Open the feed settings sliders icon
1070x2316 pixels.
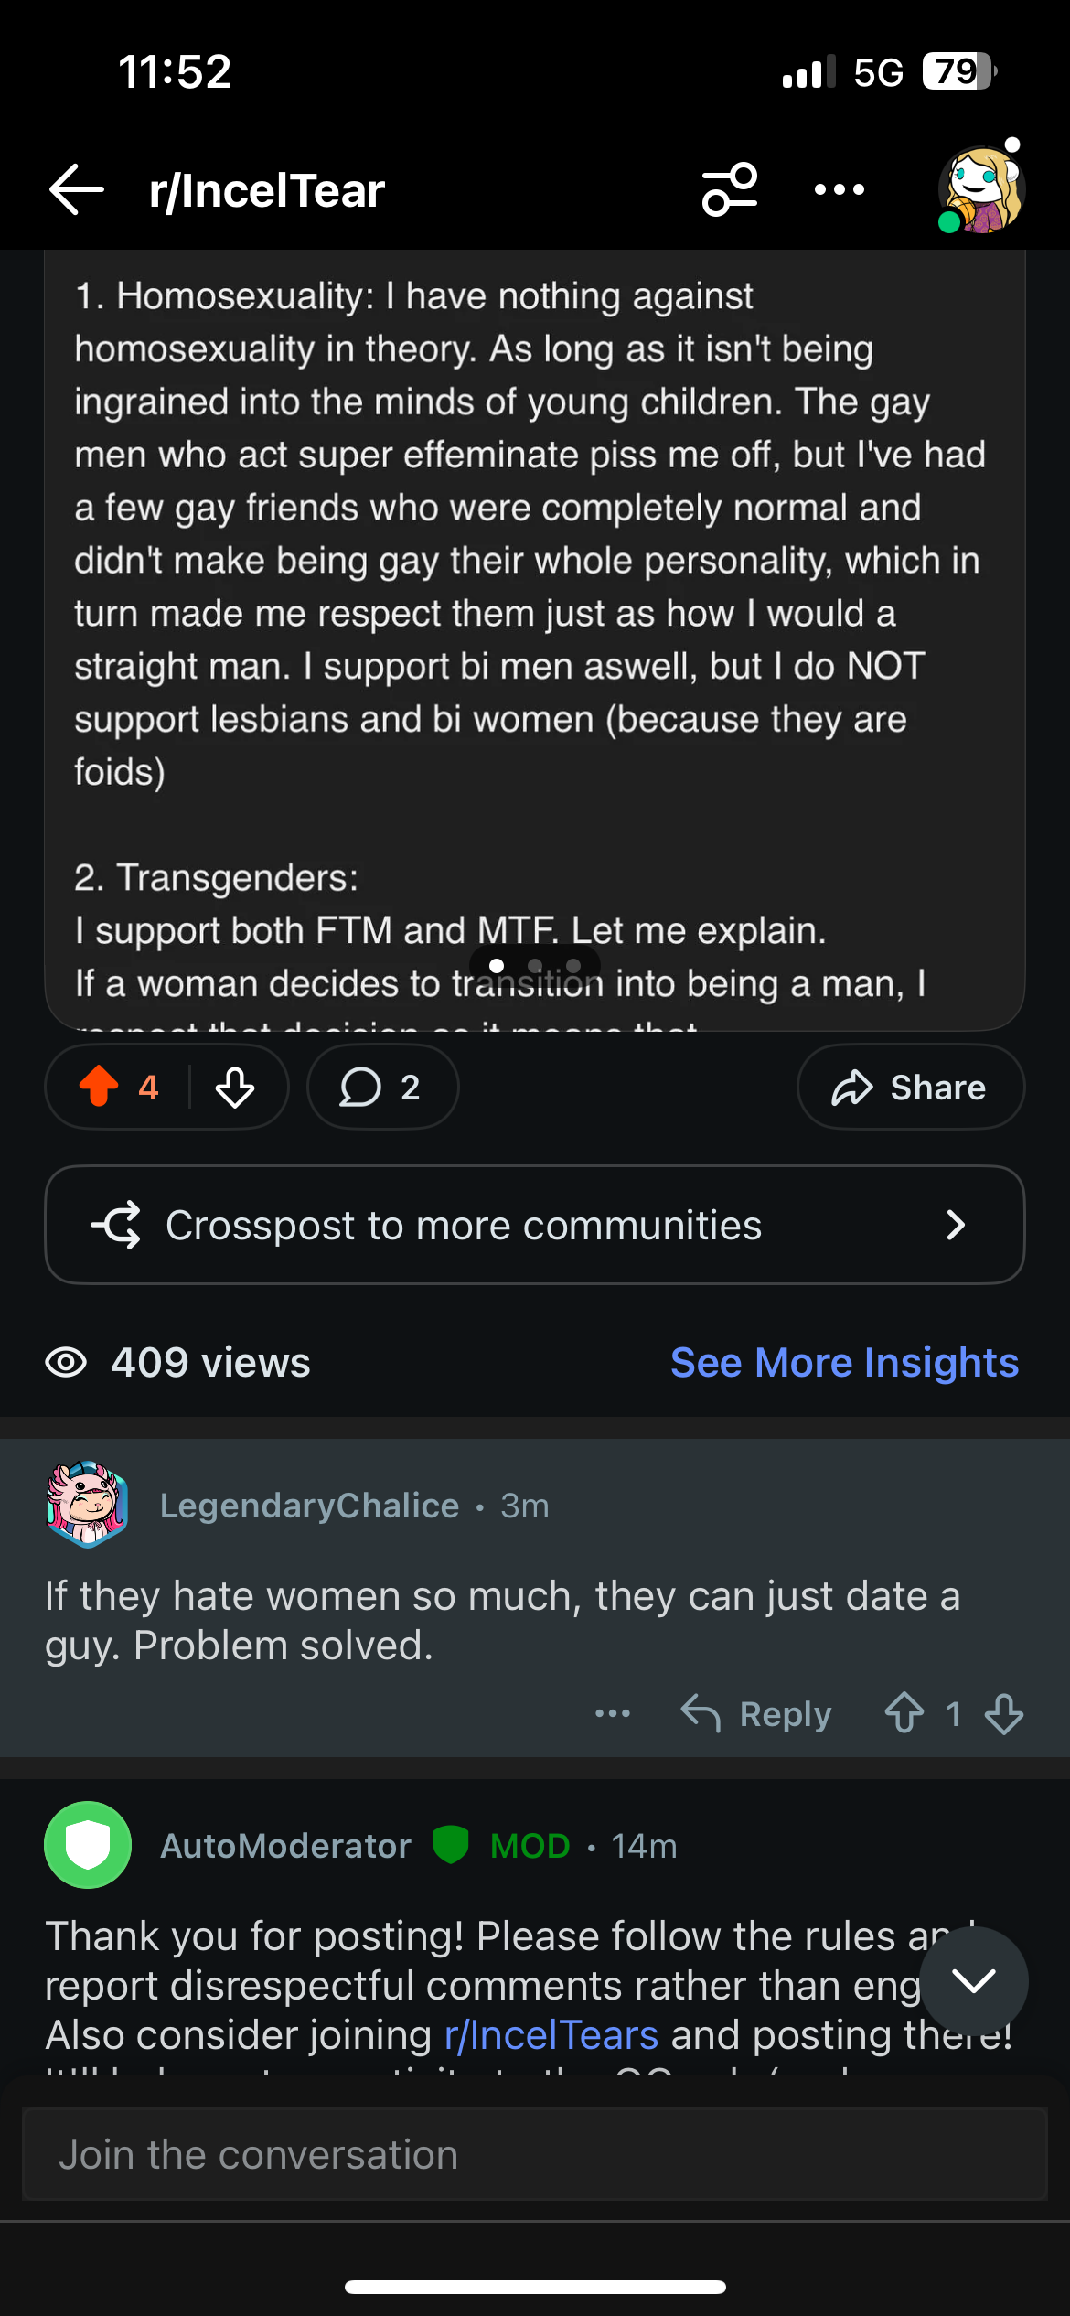(x=730, y=189)
